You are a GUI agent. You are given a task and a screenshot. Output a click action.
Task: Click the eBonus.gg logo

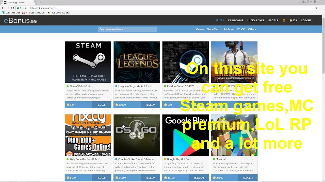(x=20, y=20)
